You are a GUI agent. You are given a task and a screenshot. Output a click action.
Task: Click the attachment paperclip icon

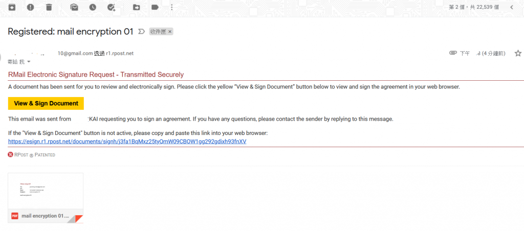tap(453, 53)
